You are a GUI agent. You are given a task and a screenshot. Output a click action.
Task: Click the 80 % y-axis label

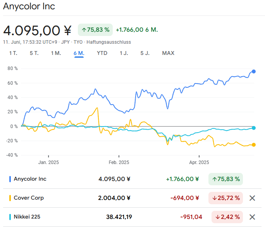point(12,68)
